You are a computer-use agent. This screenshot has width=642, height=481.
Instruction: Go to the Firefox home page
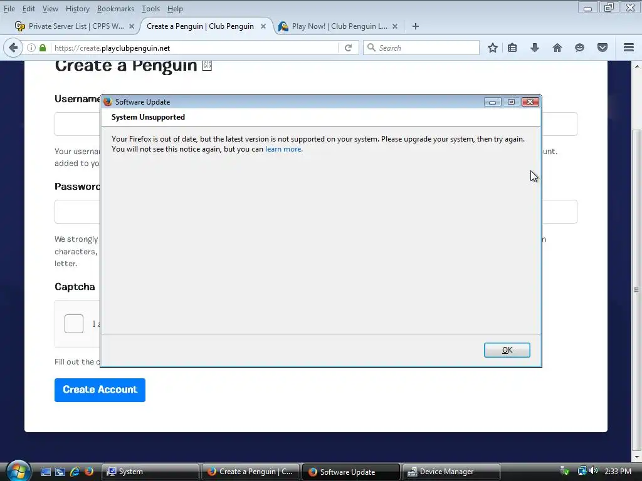coord(557,48)
